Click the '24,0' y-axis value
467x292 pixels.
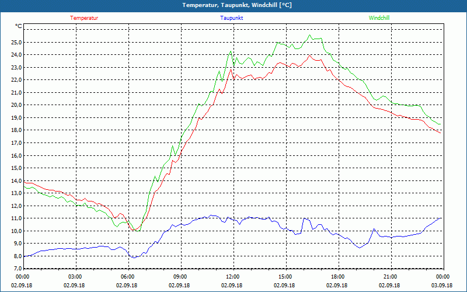coord(17,55)
